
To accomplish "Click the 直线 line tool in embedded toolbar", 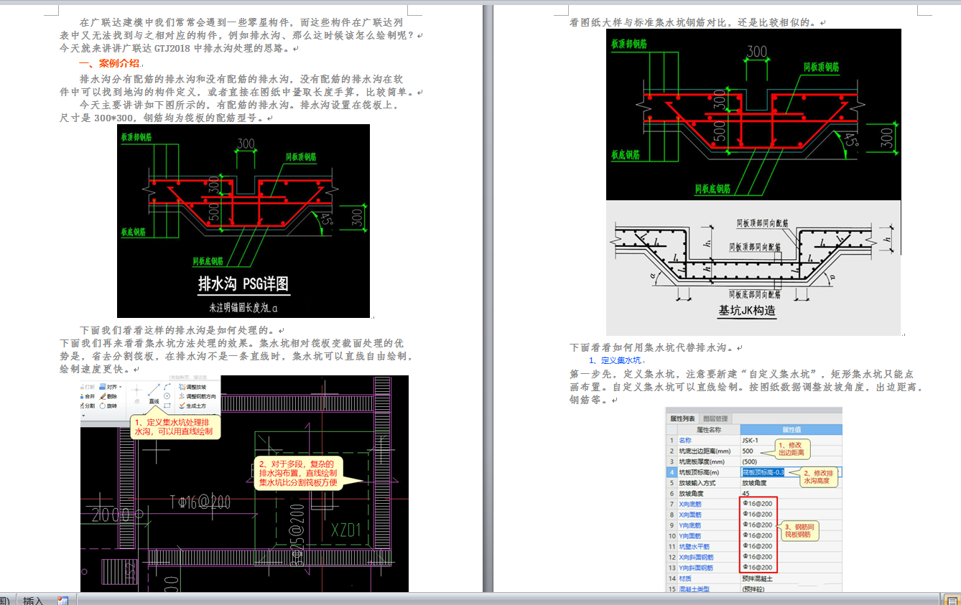I will [154, 394].
